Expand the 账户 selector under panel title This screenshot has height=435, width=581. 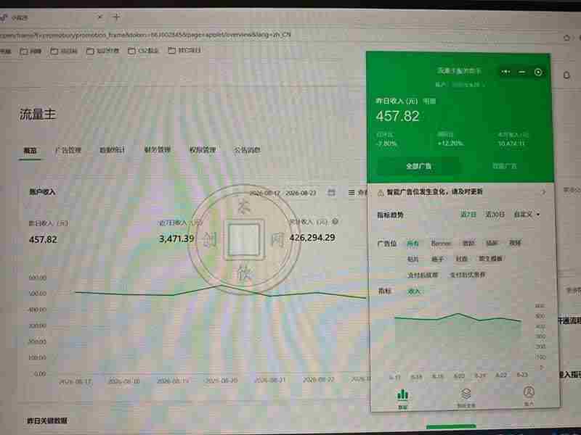tap(460, 85)
